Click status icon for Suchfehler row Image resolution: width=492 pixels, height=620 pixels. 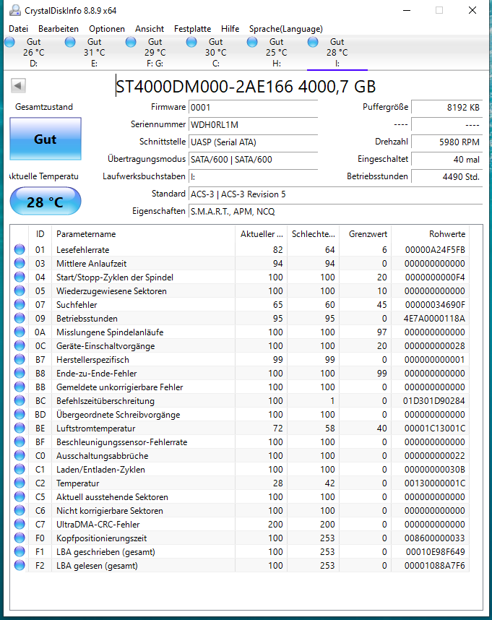(x=20, y=304)
